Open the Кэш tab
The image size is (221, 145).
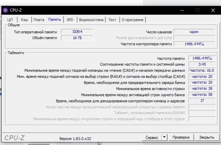click(x=24, y=20)
